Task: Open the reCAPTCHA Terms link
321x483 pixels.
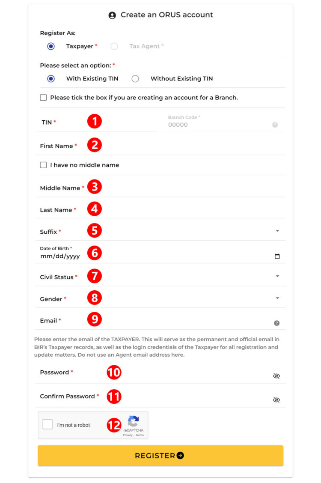Action: pos(140,435)
